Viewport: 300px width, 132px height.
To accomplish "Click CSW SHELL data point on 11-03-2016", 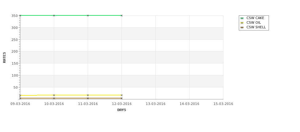I will coord(88,98).
